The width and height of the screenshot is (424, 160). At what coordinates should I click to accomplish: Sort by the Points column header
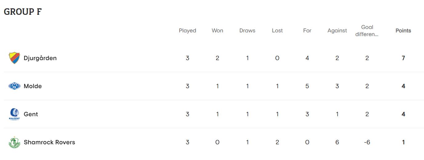(403, 31)
